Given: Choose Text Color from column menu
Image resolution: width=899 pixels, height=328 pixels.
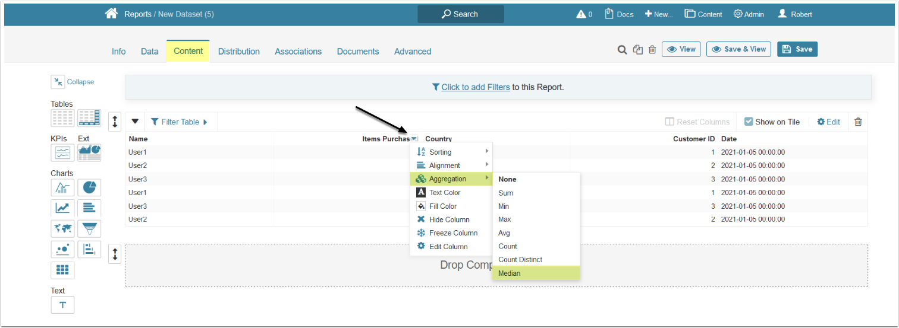Looking at the screenshot, I should [x=451, y=193].
